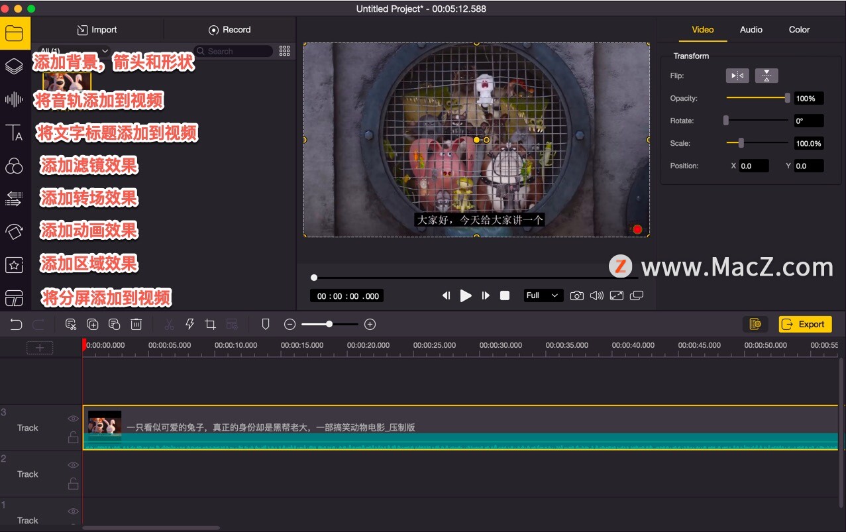Add a new track with plus box

(40, 348)
